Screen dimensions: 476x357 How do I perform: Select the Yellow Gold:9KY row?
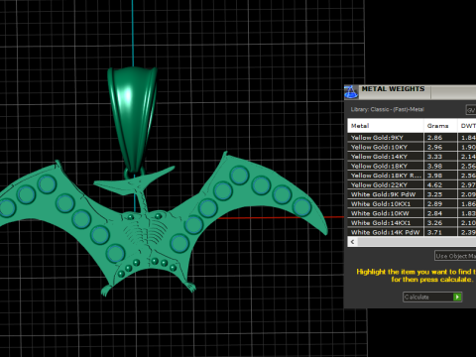coord(412,138)
